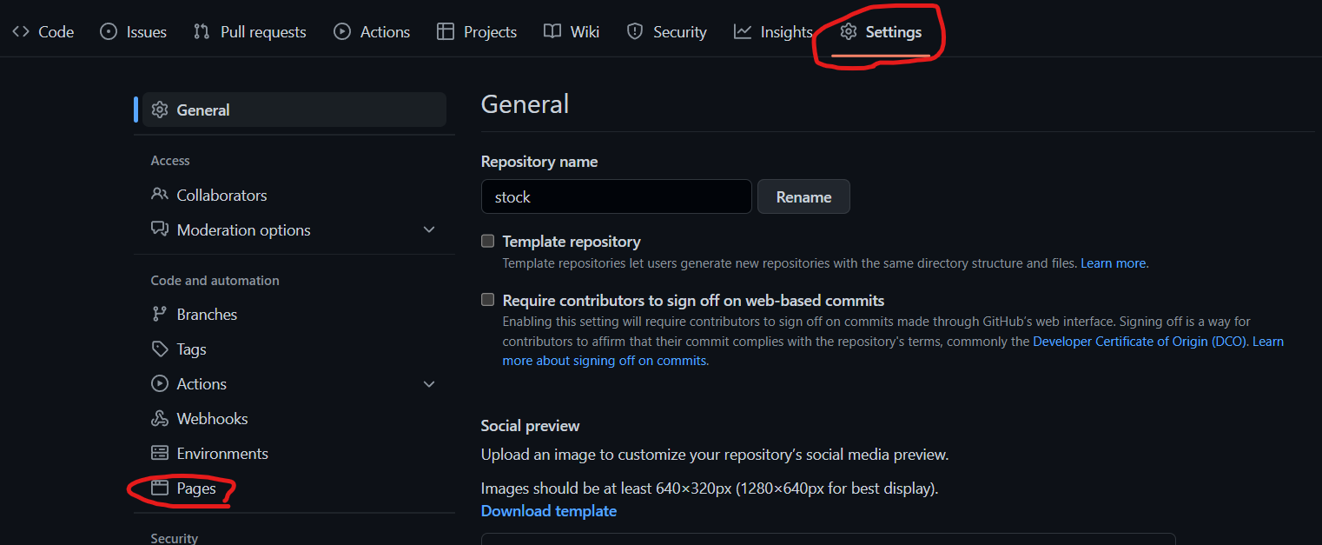Click the Tags label icon
Image resolution: width=1322 pixels, height=545 pixels.
[x=160, y=349]
